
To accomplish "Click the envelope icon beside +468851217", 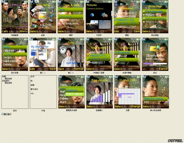I will pyautogui.click(x=88, y=63).
